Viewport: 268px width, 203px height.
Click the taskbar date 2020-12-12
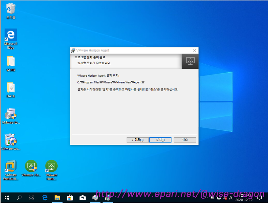coord(244,200)
